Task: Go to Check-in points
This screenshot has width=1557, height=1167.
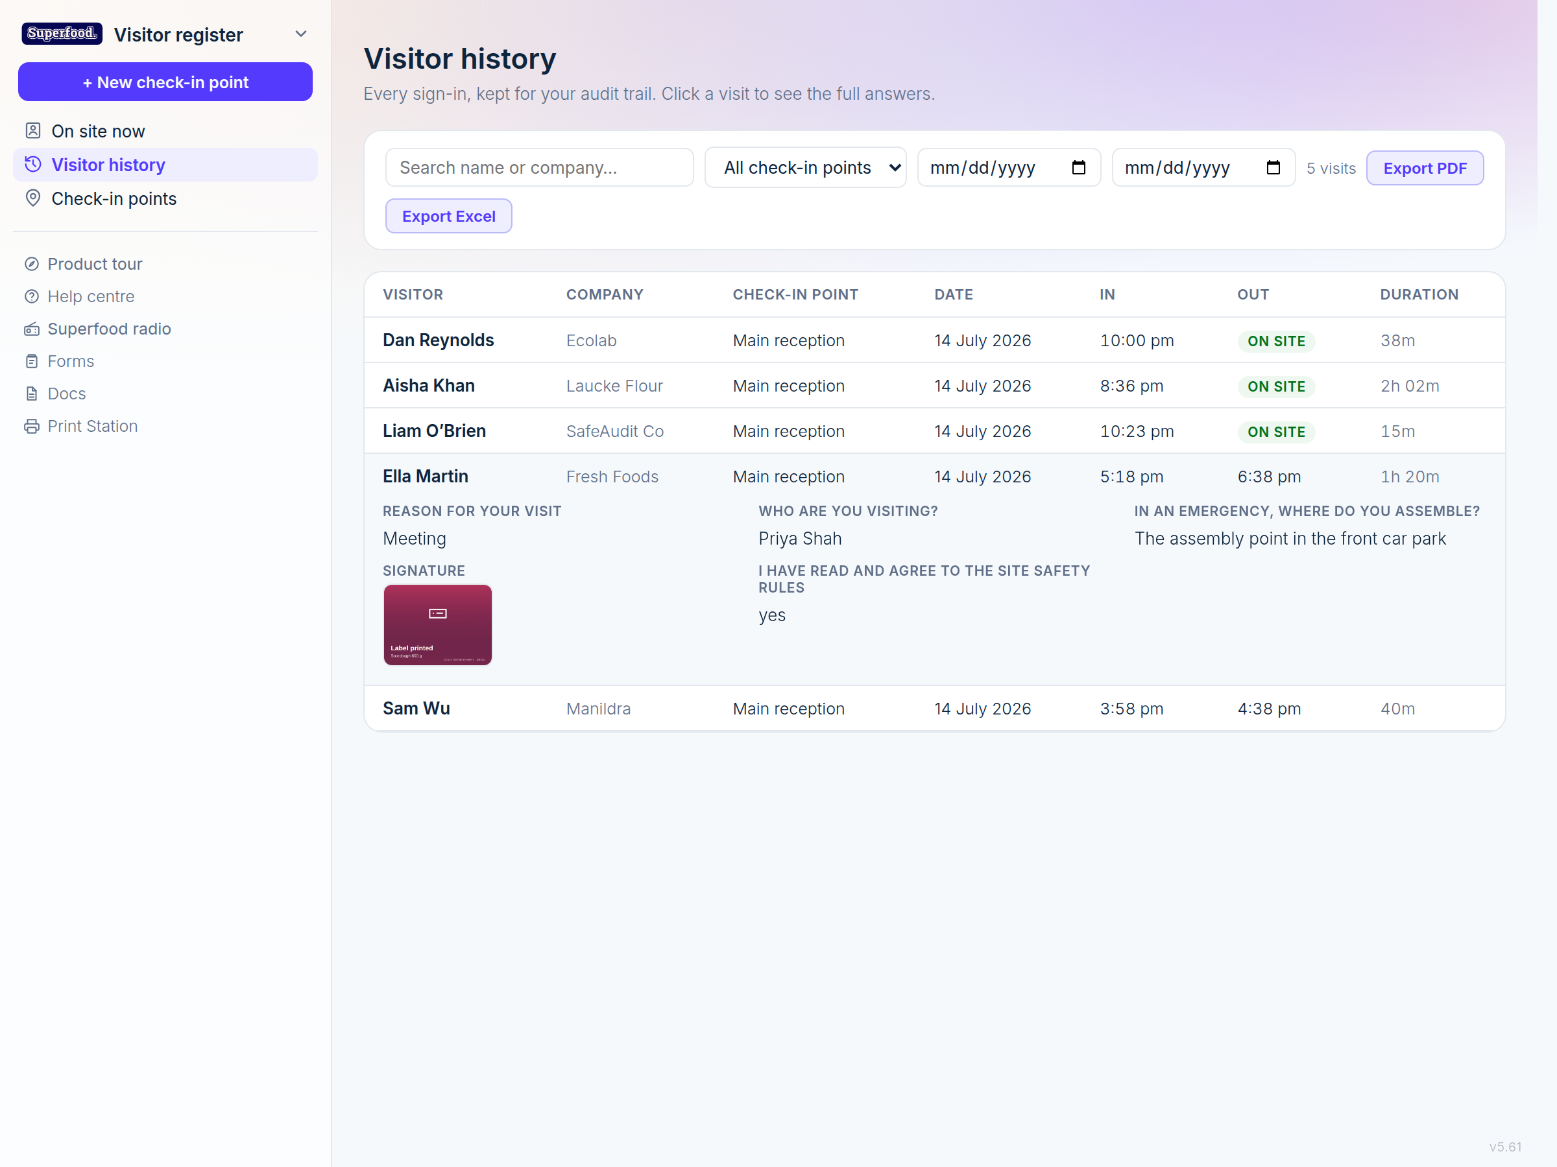Action: pyautogui.click(x=165, y=198)
